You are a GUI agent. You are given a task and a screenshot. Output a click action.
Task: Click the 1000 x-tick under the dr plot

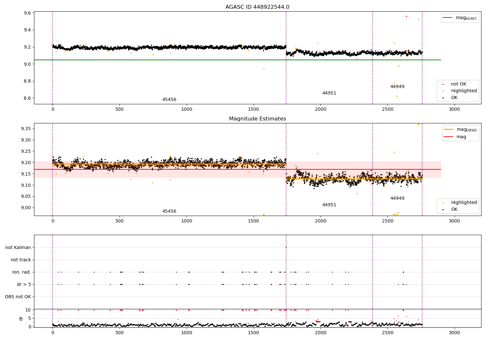pos(187,333)
